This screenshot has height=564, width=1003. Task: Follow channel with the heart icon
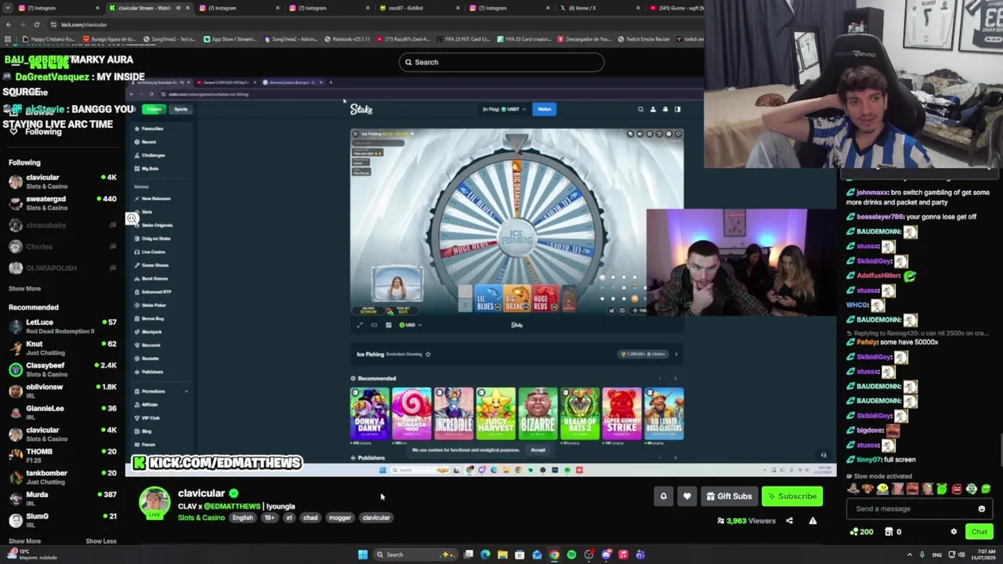[687, 496]
